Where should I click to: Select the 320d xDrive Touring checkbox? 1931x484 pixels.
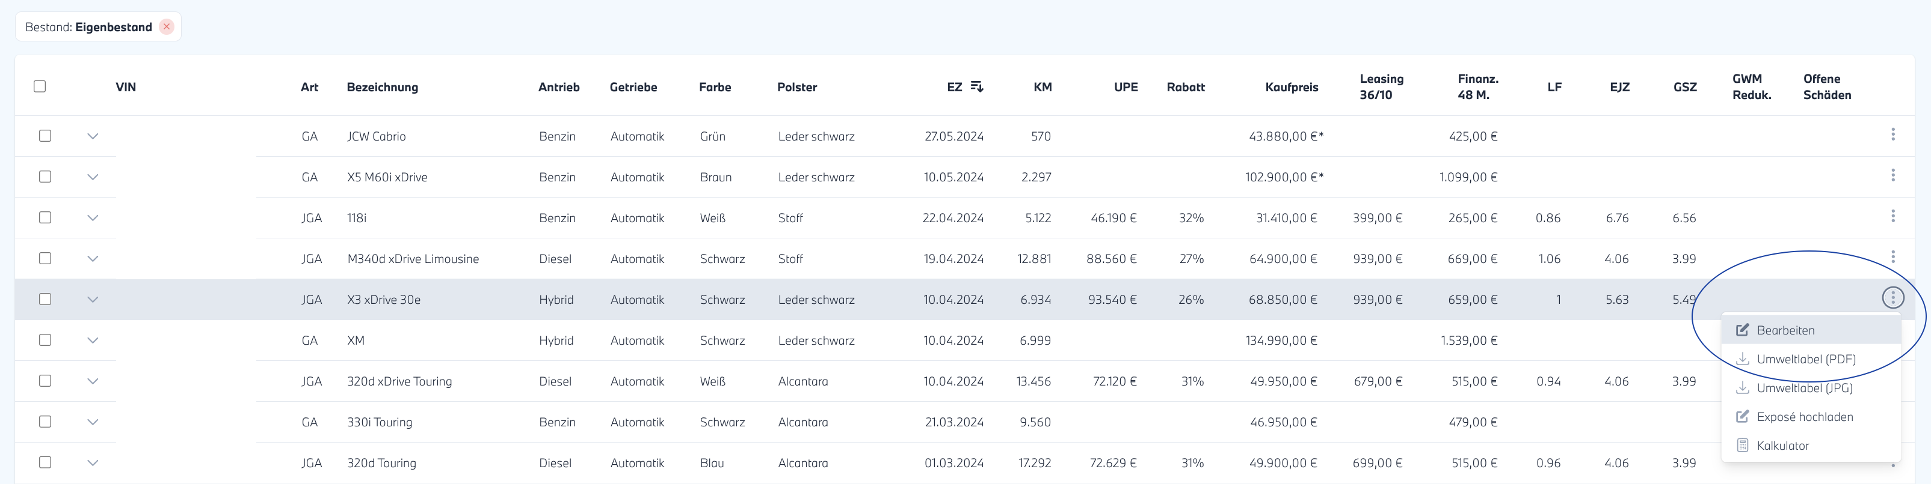45,381
